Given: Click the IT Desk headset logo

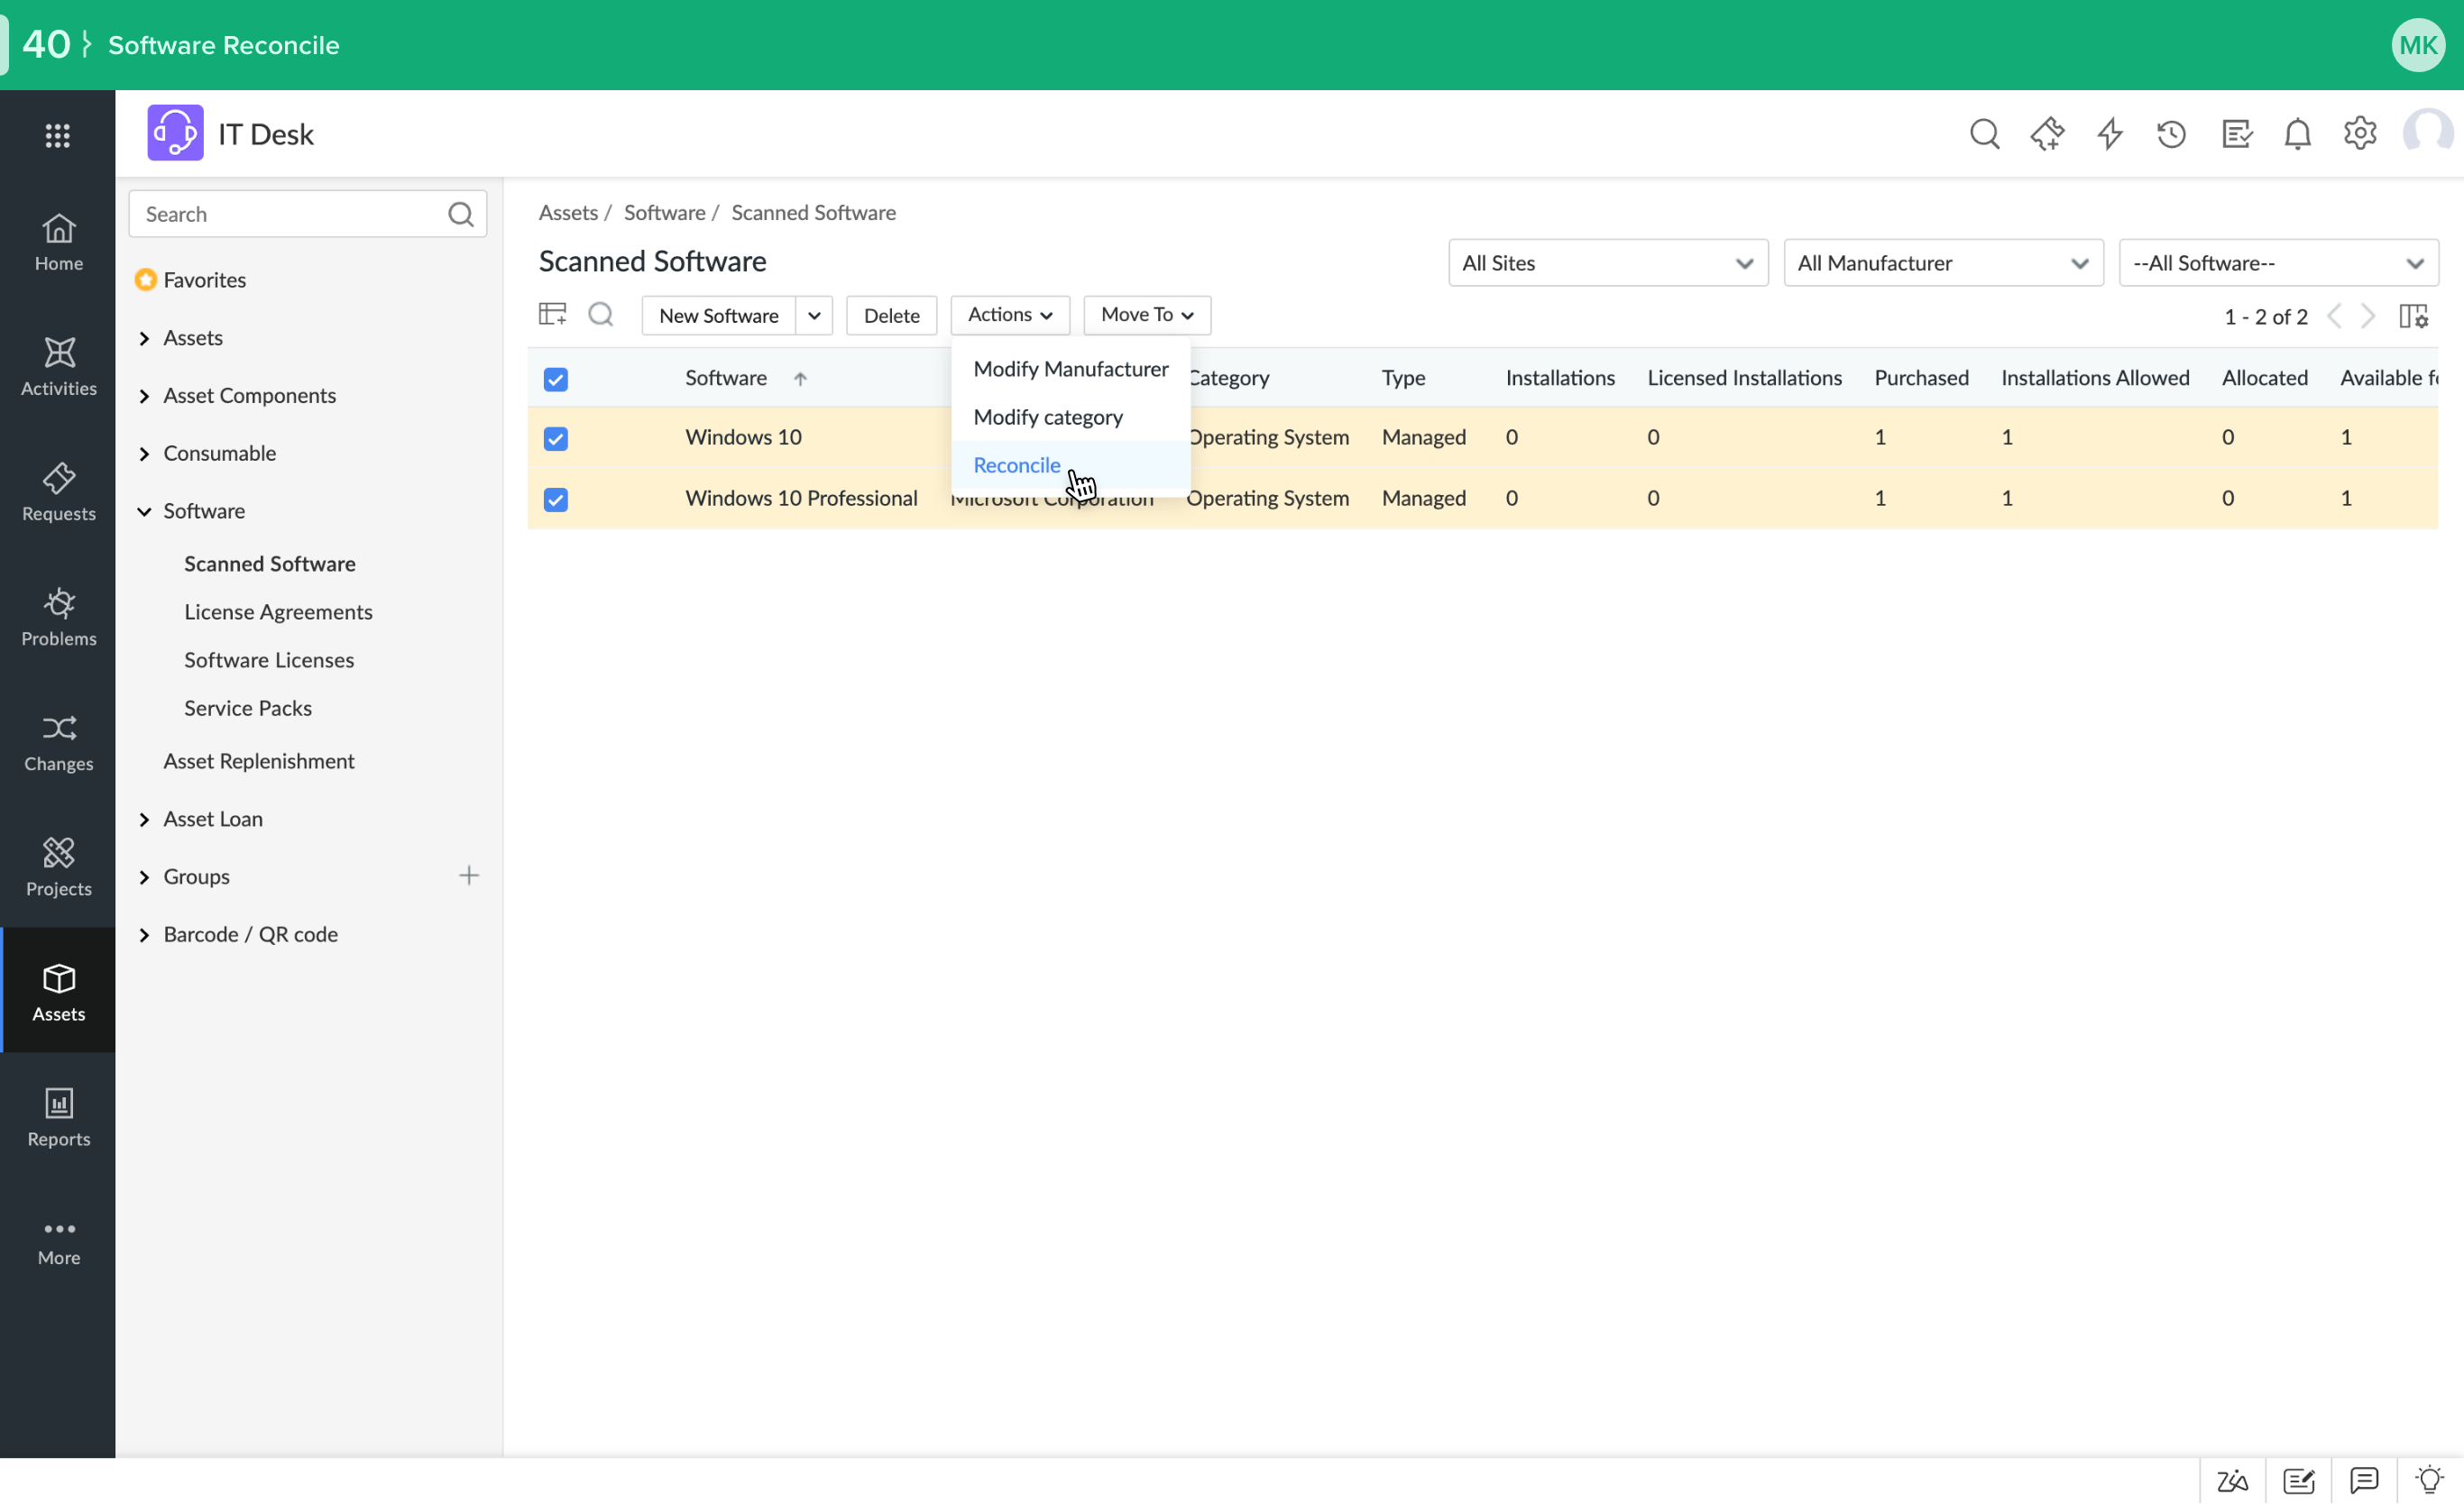Looking at the screenshot, I should [x=175, y=133].
